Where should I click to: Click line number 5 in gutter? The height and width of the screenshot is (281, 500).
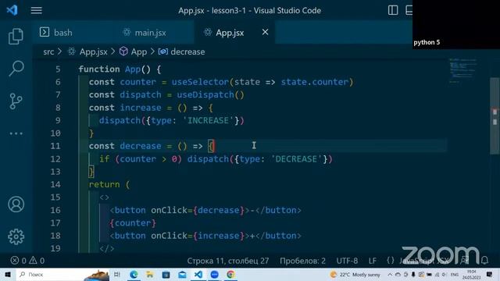(x=58, y=69)
